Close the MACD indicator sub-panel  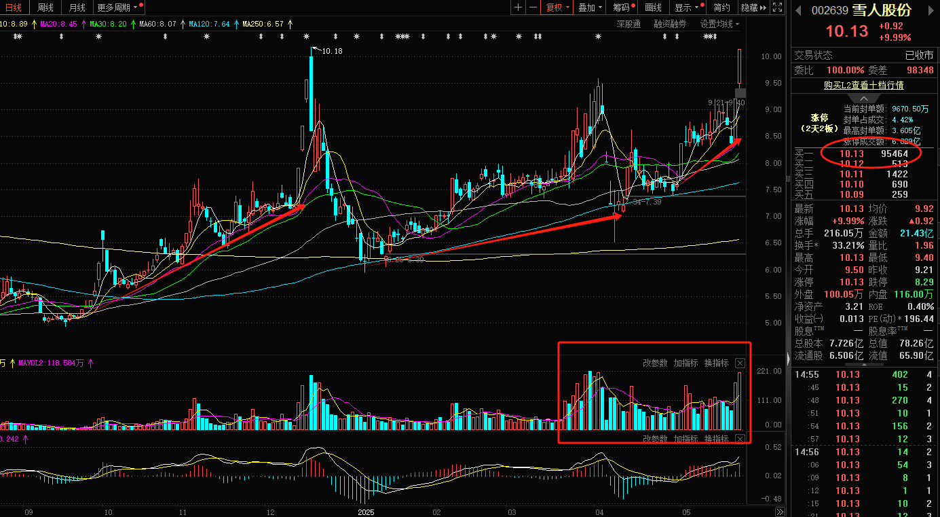(740, 439)
